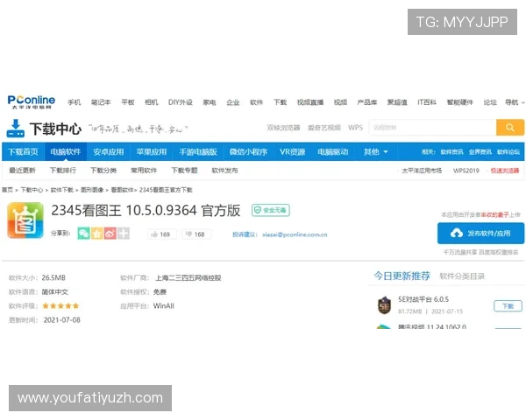
Task: Share via the WeChat icon
Action: 83,234
